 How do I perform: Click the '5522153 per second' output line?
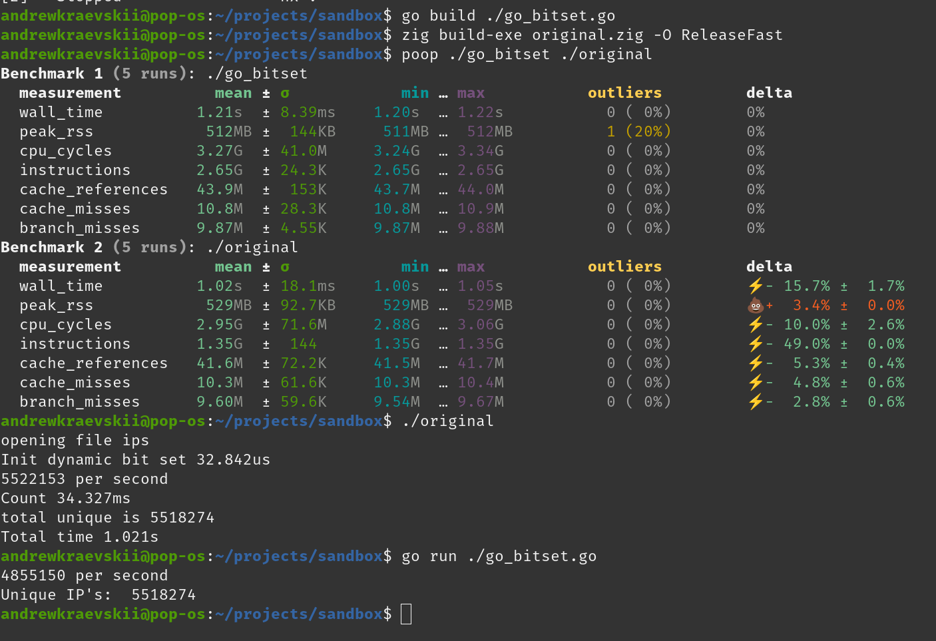(85, 479)
